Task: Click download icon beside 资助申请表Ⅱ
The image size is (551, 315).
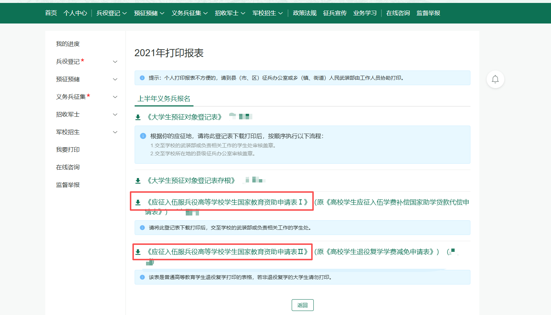Action: pyautogui.click(x=138, y=252)
